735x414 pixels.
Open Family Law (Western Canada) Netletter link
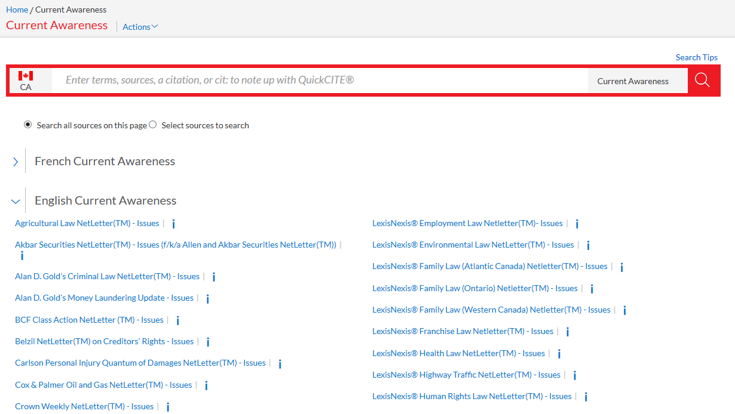pos(491,310)
